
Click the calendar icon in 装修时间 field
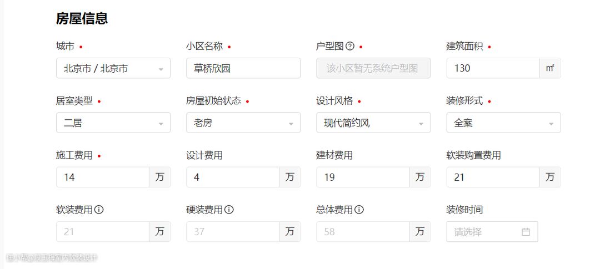(x=526, y=232)
